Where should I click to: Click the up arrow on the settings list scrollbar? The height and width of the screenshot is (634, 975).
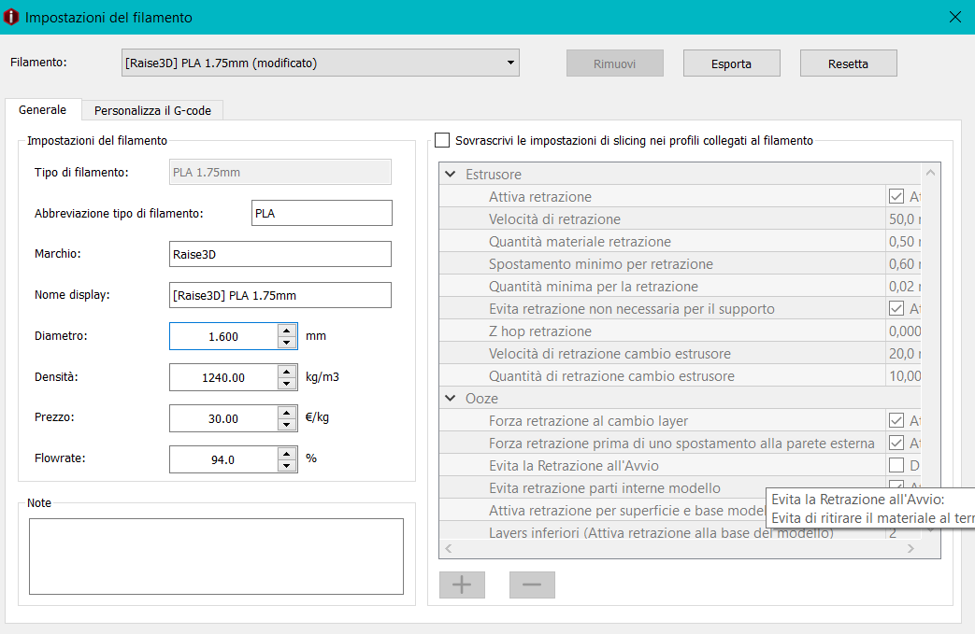[930, 174]
